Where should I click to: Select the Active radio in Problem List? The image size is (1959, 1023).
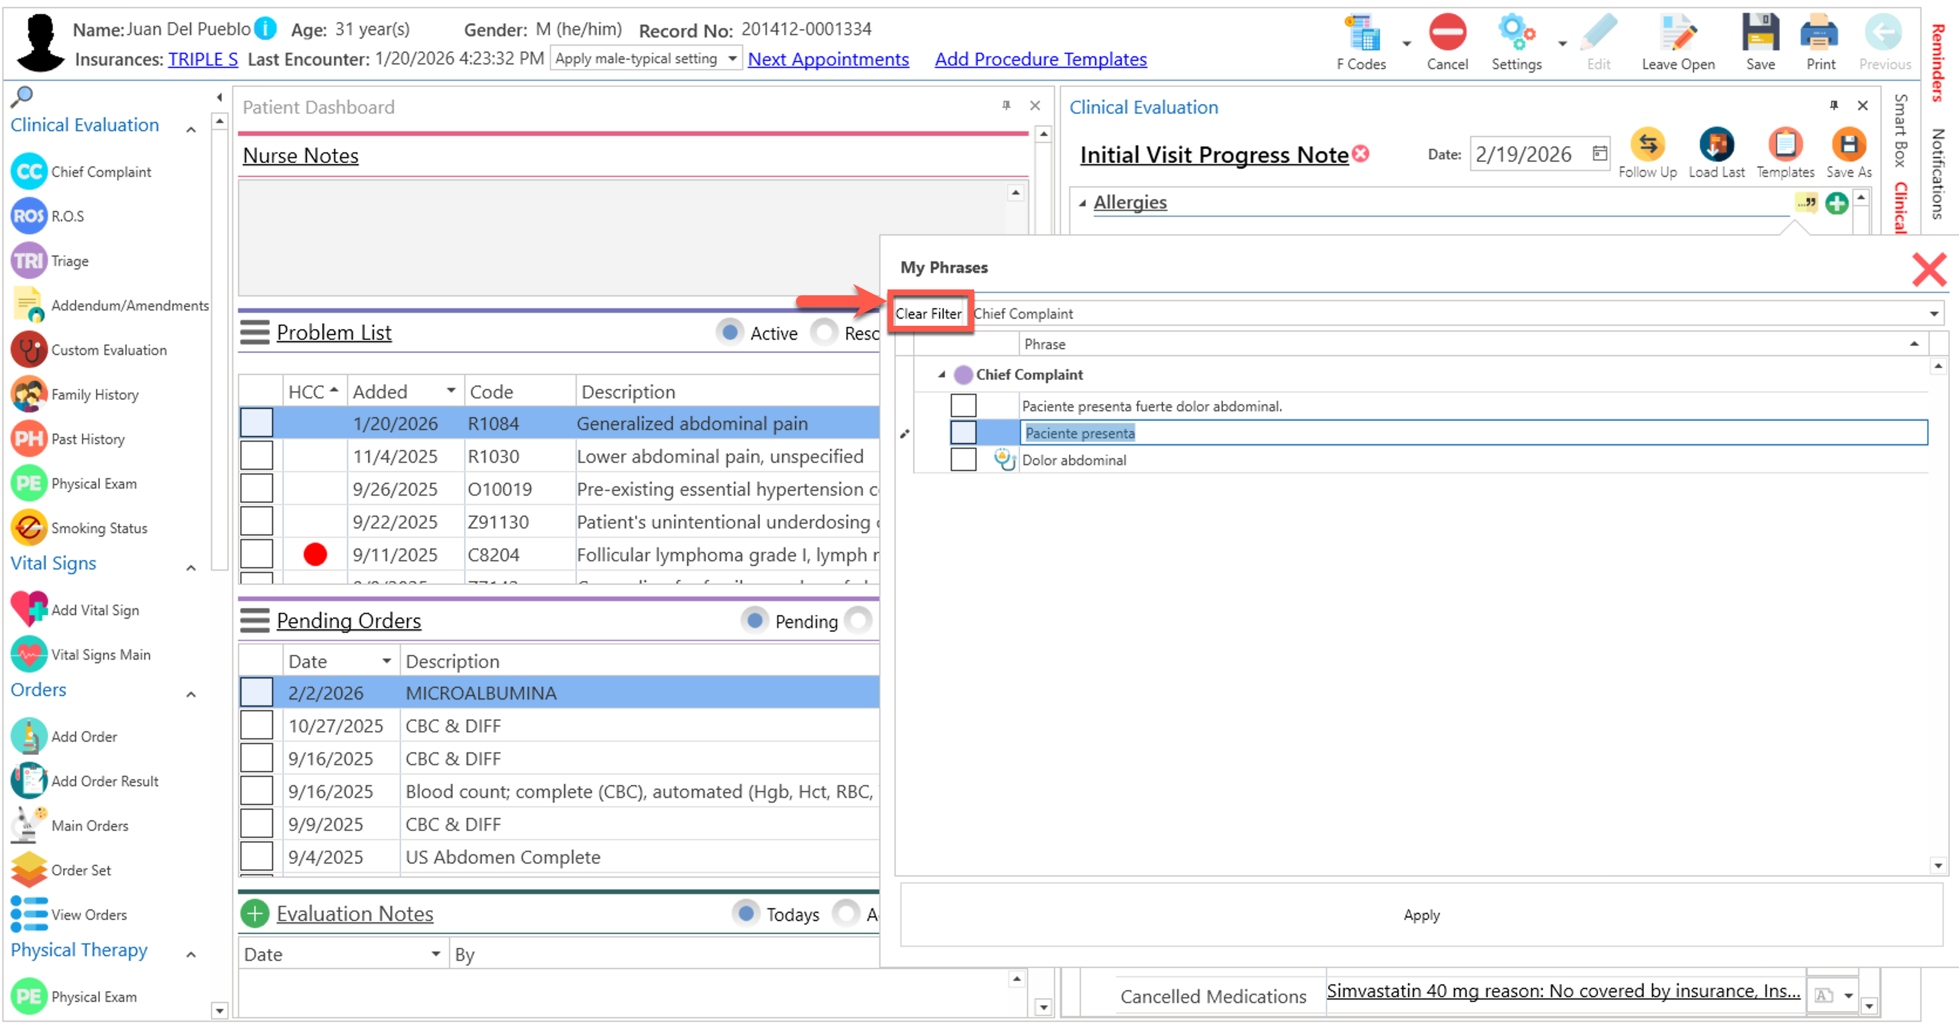[x=729, y=333]
